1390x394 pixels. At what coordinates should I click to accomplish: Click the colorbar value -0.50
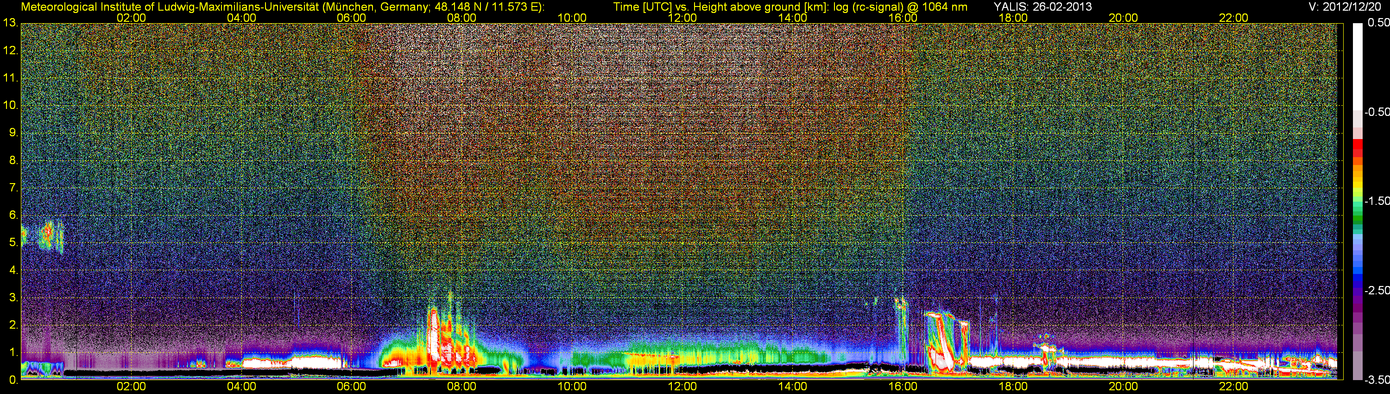pos(1377,112)
